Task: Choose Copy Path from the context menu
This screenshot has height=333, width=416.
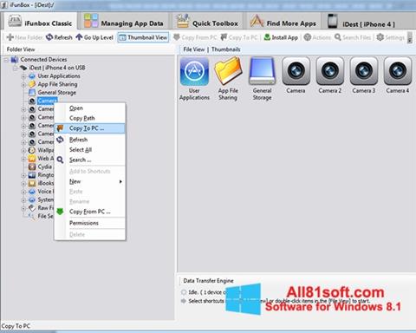Action: pyautogui.click(x=90, y=118)
